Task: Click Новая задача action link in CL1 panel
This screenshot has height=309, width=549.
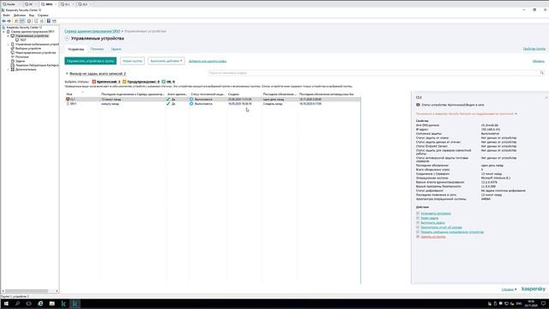Action: click(429, 218)
